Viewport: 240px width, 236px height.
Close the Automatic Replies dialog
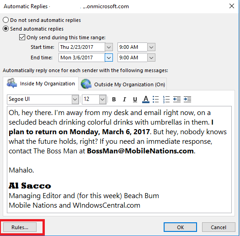pos(232,6)
